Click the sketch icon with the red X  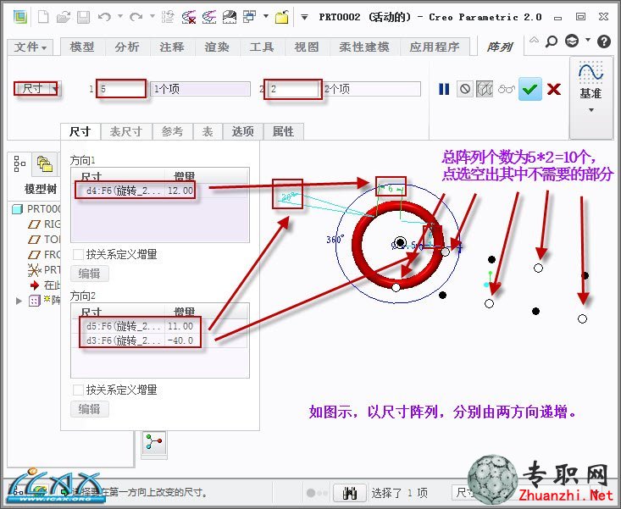(x=189, y=17)
